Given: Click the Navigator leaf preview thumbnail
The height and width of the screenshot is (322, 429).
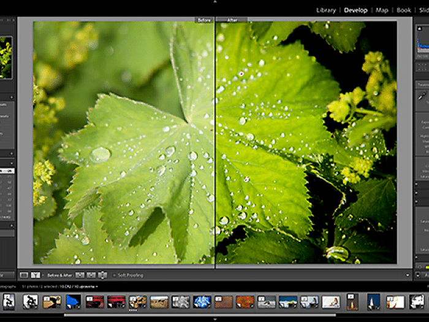Looking at the screenshot, I should tap(7, 57).
